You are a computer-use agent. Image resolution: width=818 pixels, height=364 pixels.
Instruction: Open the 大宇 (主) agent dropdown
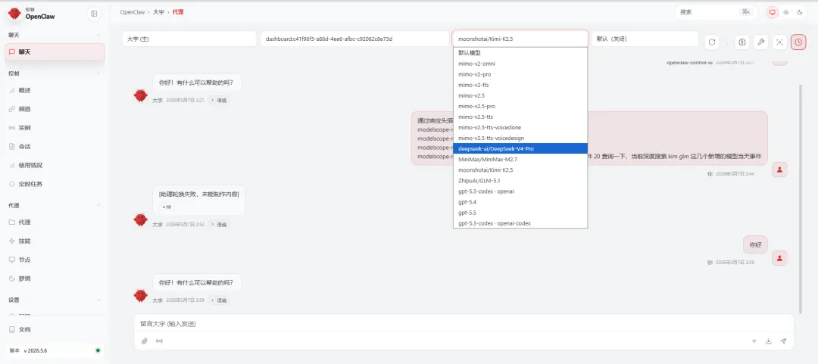click(x=189, y=39)
